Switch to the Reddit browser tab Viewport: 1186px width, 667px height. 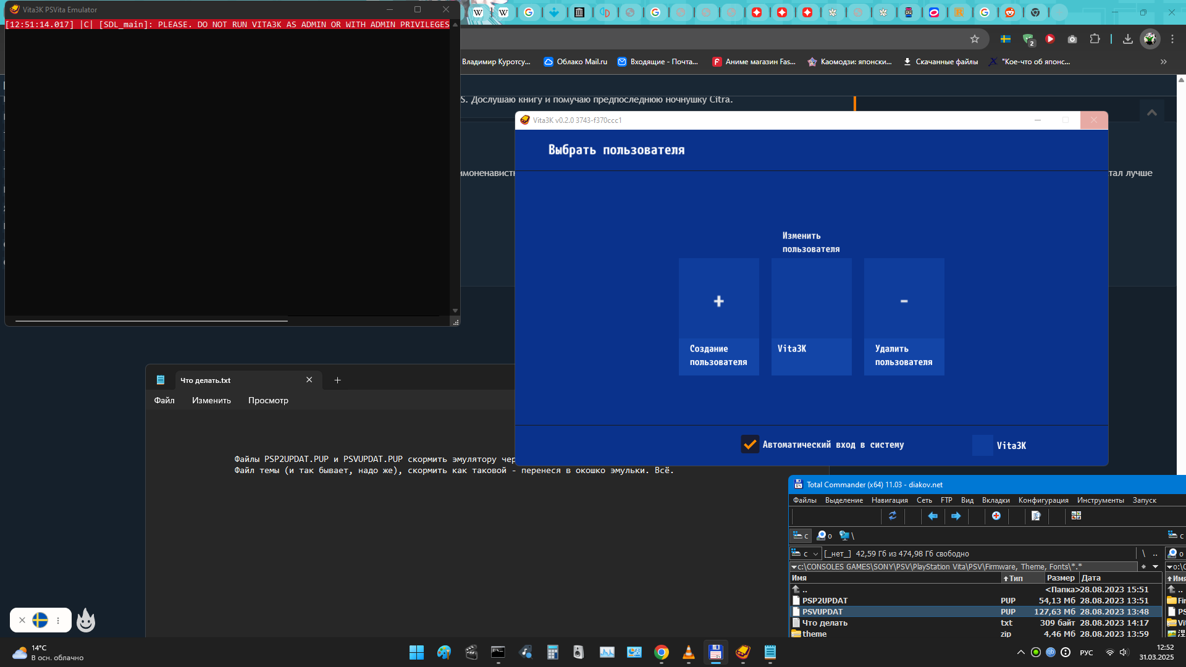[1010, 12]
